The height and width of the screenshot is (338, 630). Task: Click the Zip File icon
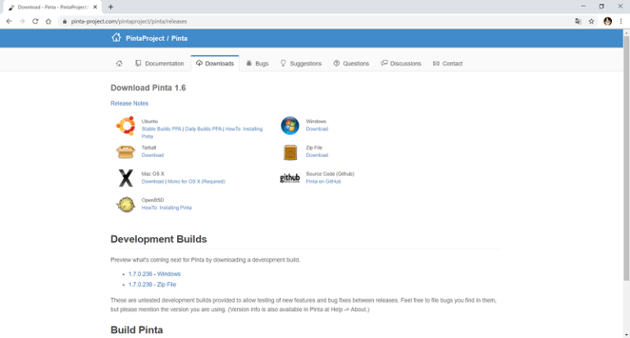(x=290, y=153)
